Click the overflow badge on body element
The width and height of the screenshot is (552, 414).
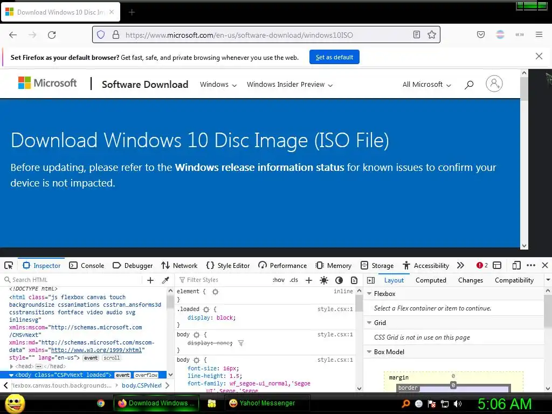[x=146, y=375]
